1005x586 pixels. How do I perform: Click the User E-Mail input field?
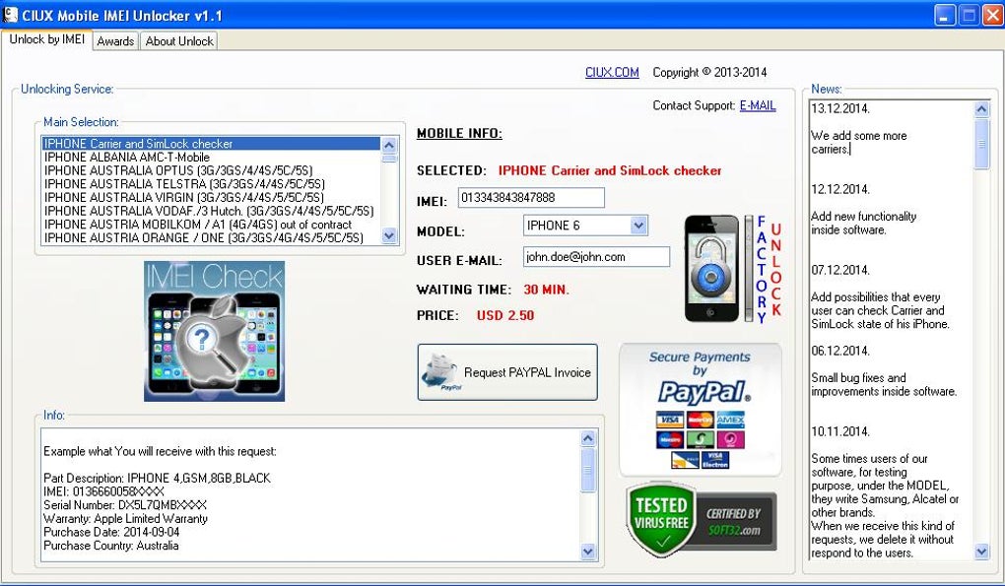(597, 257)
